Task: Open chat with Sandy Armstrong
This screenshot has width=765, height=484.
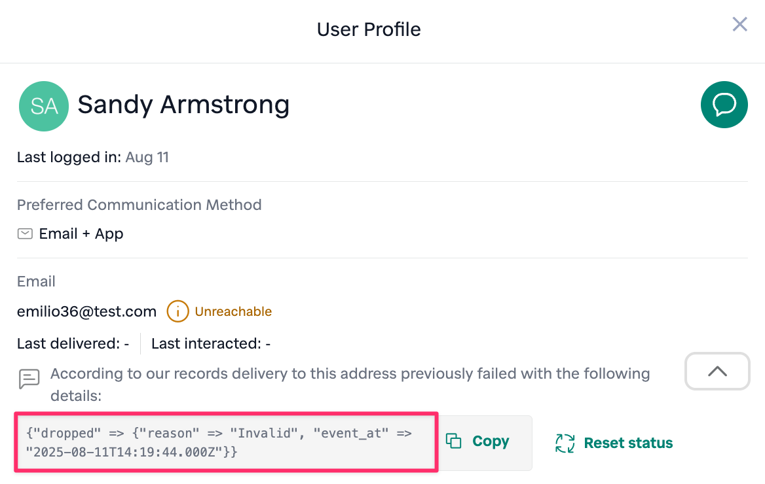Action: [x=724, y=105]
